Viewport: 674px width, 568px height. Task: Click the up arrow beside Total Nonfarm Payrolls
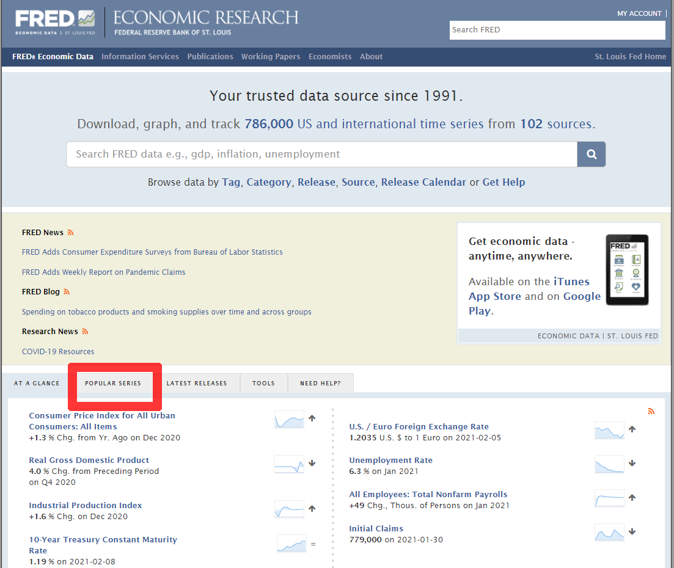[632, 498]
